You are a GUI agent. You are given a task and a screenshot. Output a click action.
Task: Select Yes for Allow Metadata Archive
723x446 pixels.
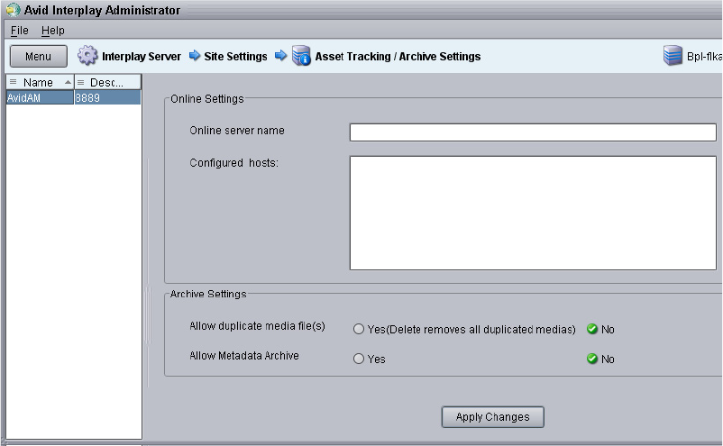tap(358, 359)
